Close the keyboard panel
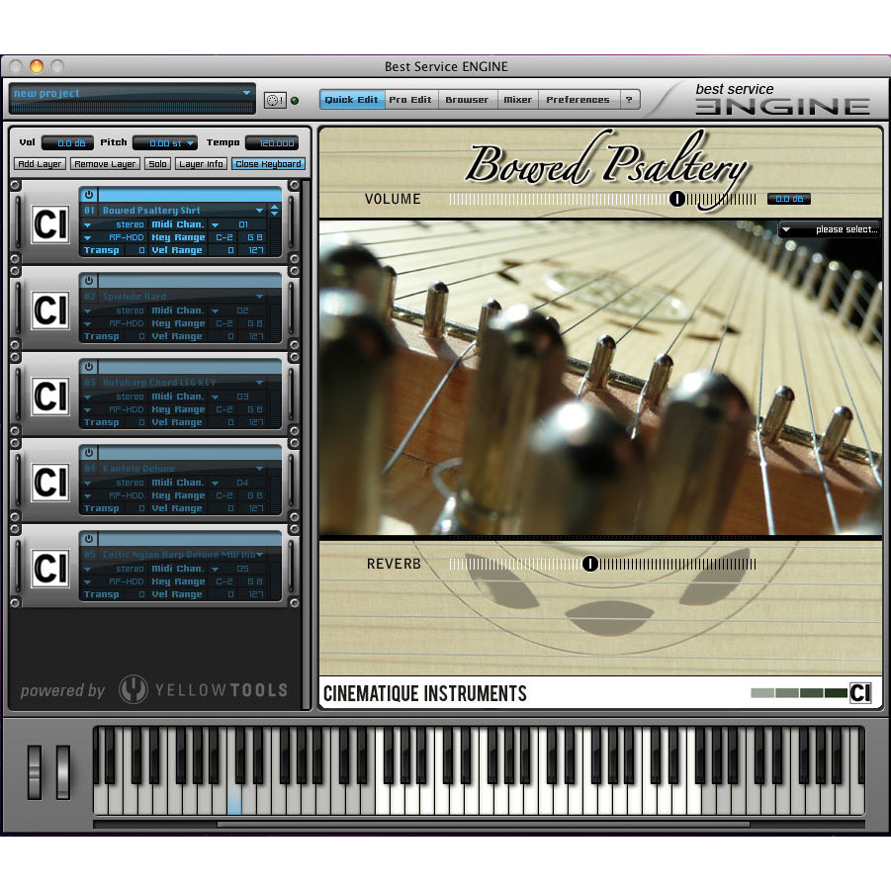 click(268, 163)
